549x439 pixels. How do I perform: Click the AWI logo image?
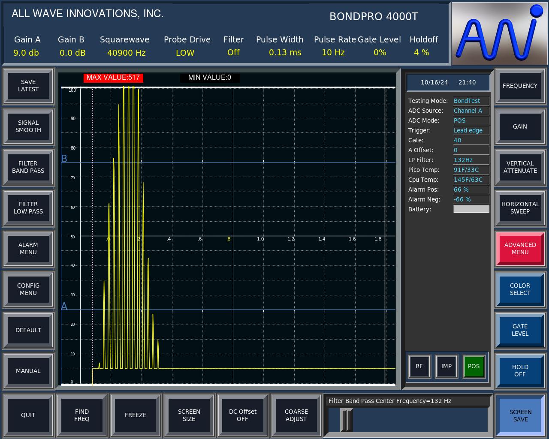(x=499, y=33)
